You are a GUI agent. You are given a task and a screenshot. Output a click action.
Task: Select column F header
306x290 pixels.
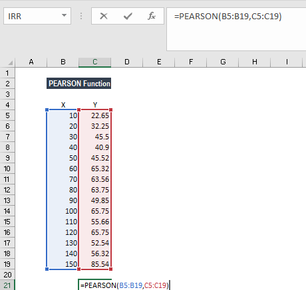191,62
